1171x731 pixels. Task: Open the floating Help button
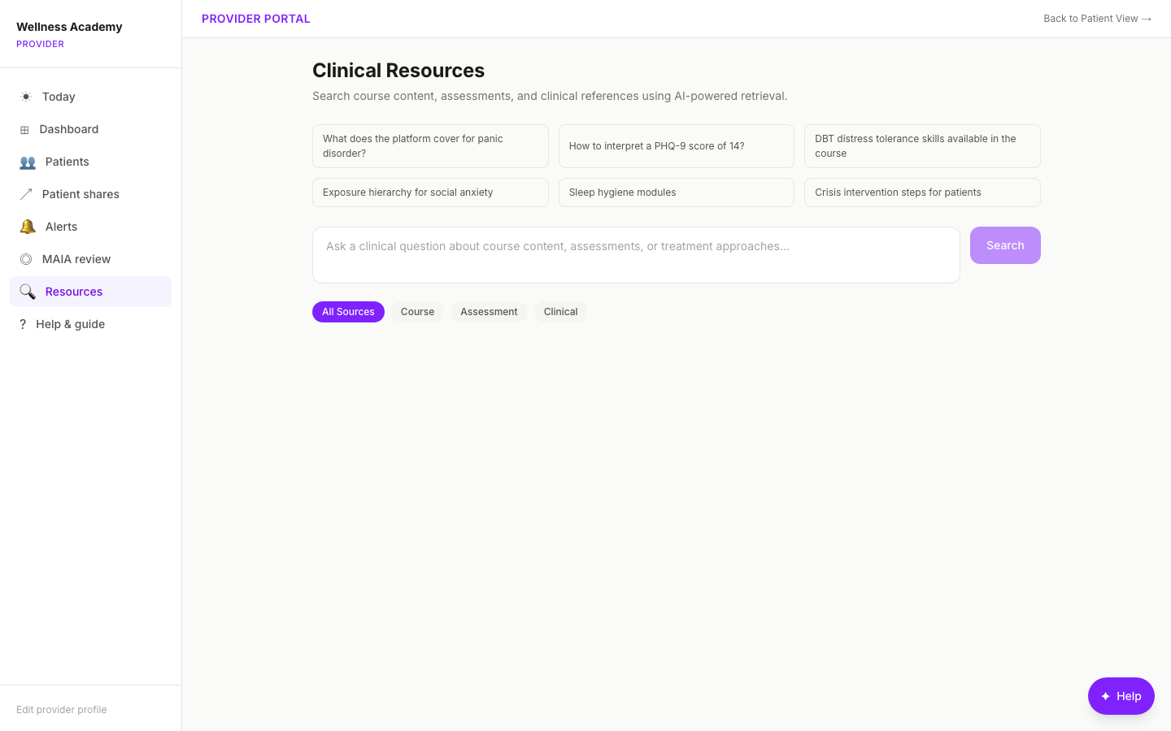coord(1121,696)
